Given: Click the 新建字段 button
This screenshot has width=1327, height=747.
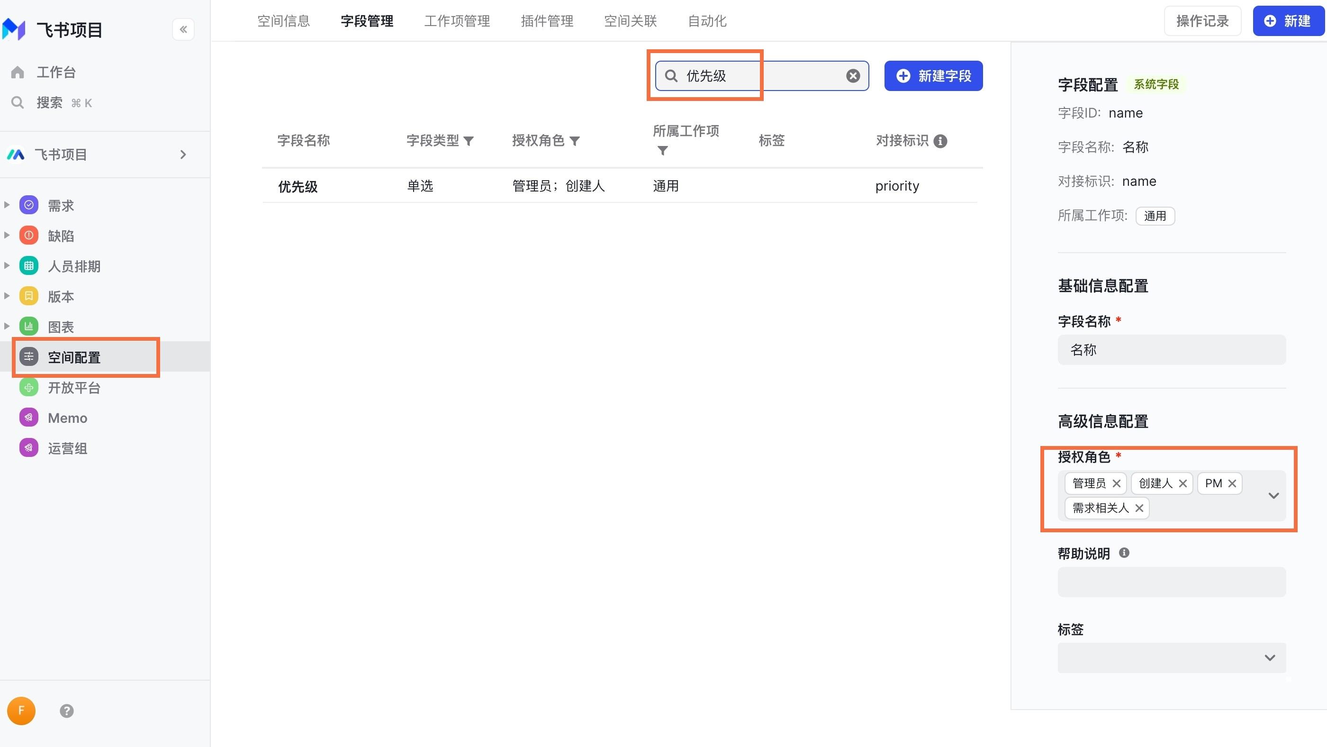Looking at the screenshot, I should tap(933, 76).
